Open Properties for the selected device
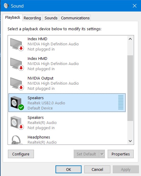 pos(121,154)
